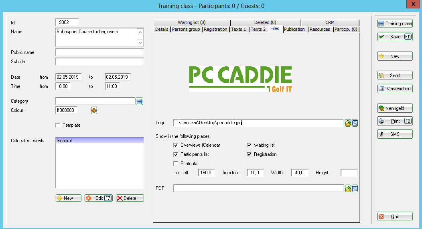Enable the Template checkbox
The width and height of the screenshot is (422, 229).
(58, 125)
